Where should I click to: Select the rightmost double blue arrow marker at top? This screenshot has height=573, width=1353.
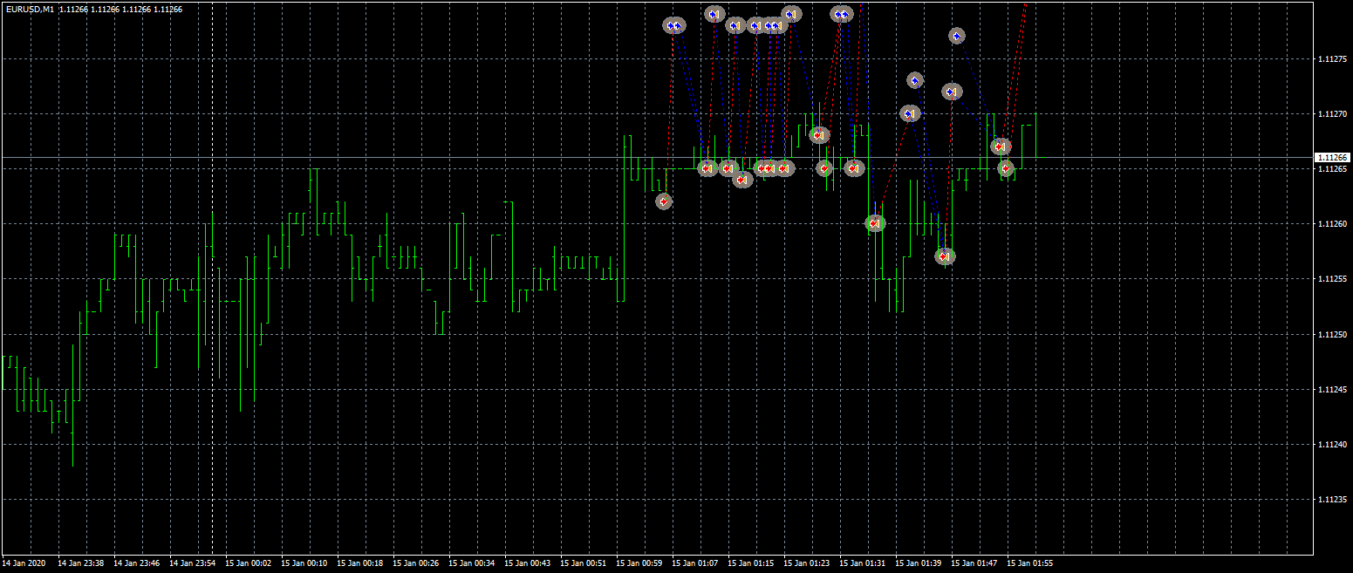coord(842,14)
